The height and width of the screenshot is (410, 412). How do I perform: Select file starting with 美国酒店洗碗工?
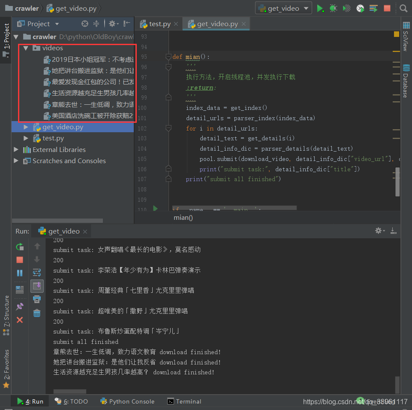89,116
